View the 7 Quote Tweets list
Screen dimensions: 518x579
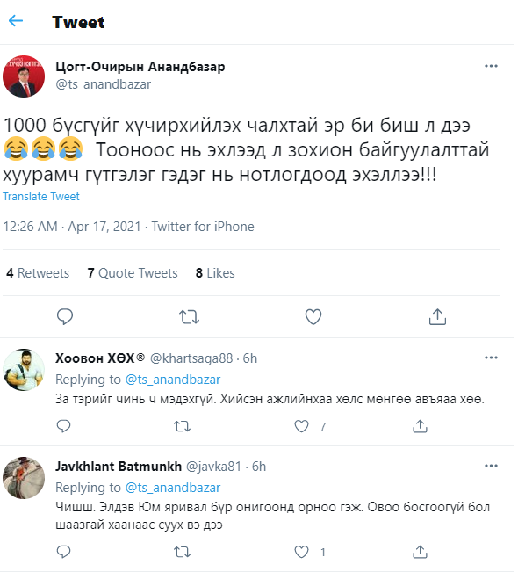(x=133, y=273)
